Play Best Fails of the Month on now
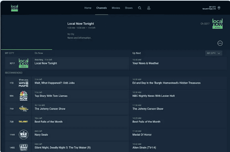The width and height of the screenshot is (230, 152). click(x=80, y=122)
